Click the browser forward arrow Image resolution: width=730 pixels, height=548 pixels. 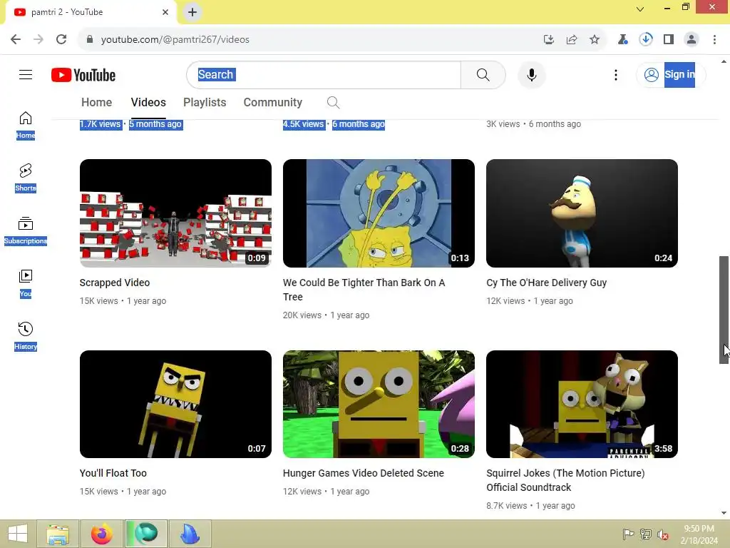38,39
